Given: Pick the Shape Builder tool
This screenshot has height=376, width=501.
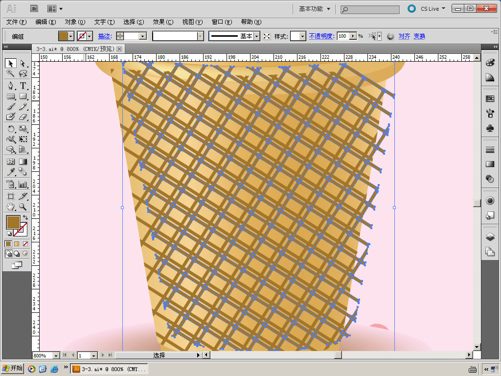Looking at the screenshot, I should [x=11, y=149].
